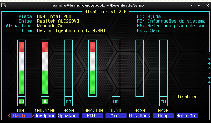Click the Disabled value of Auto-Mute
This screenshot has width=211, height=123.
(187, 97)
